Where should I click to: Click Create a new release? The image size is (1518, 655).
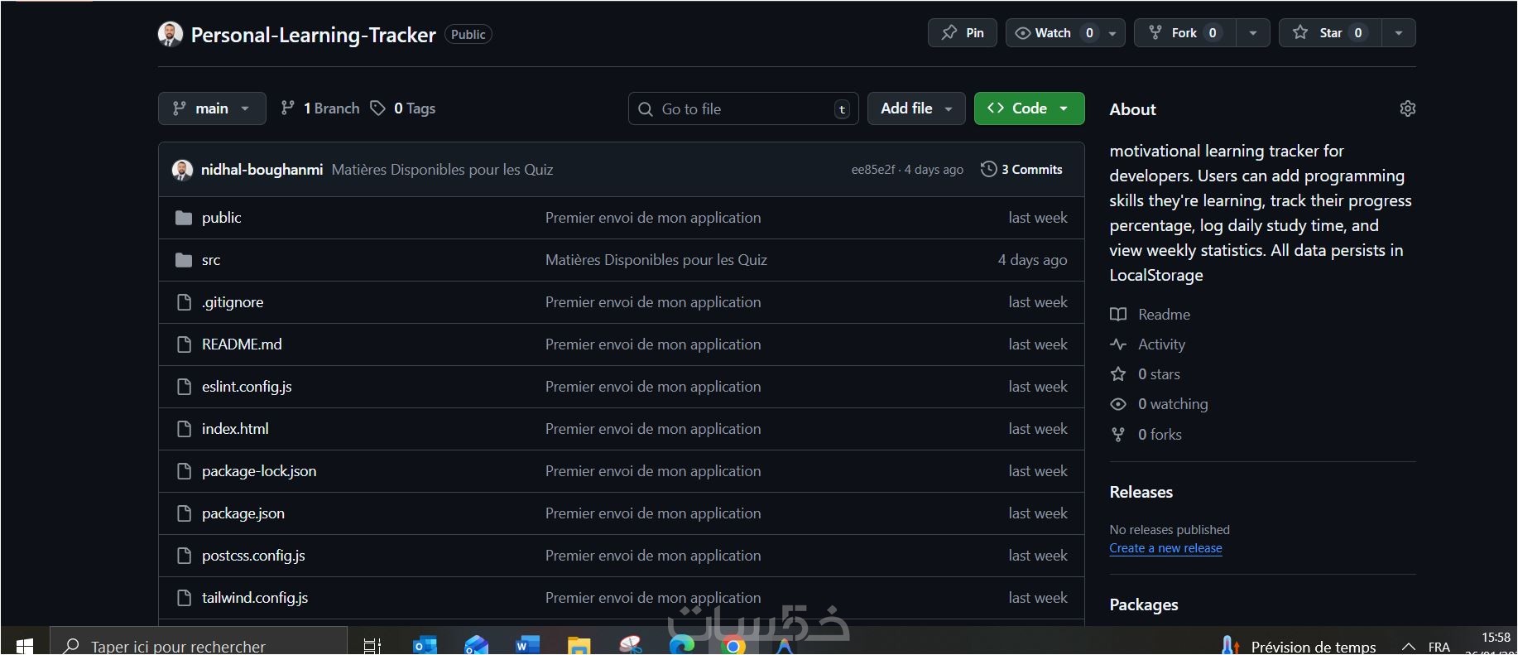point(1165,548)
